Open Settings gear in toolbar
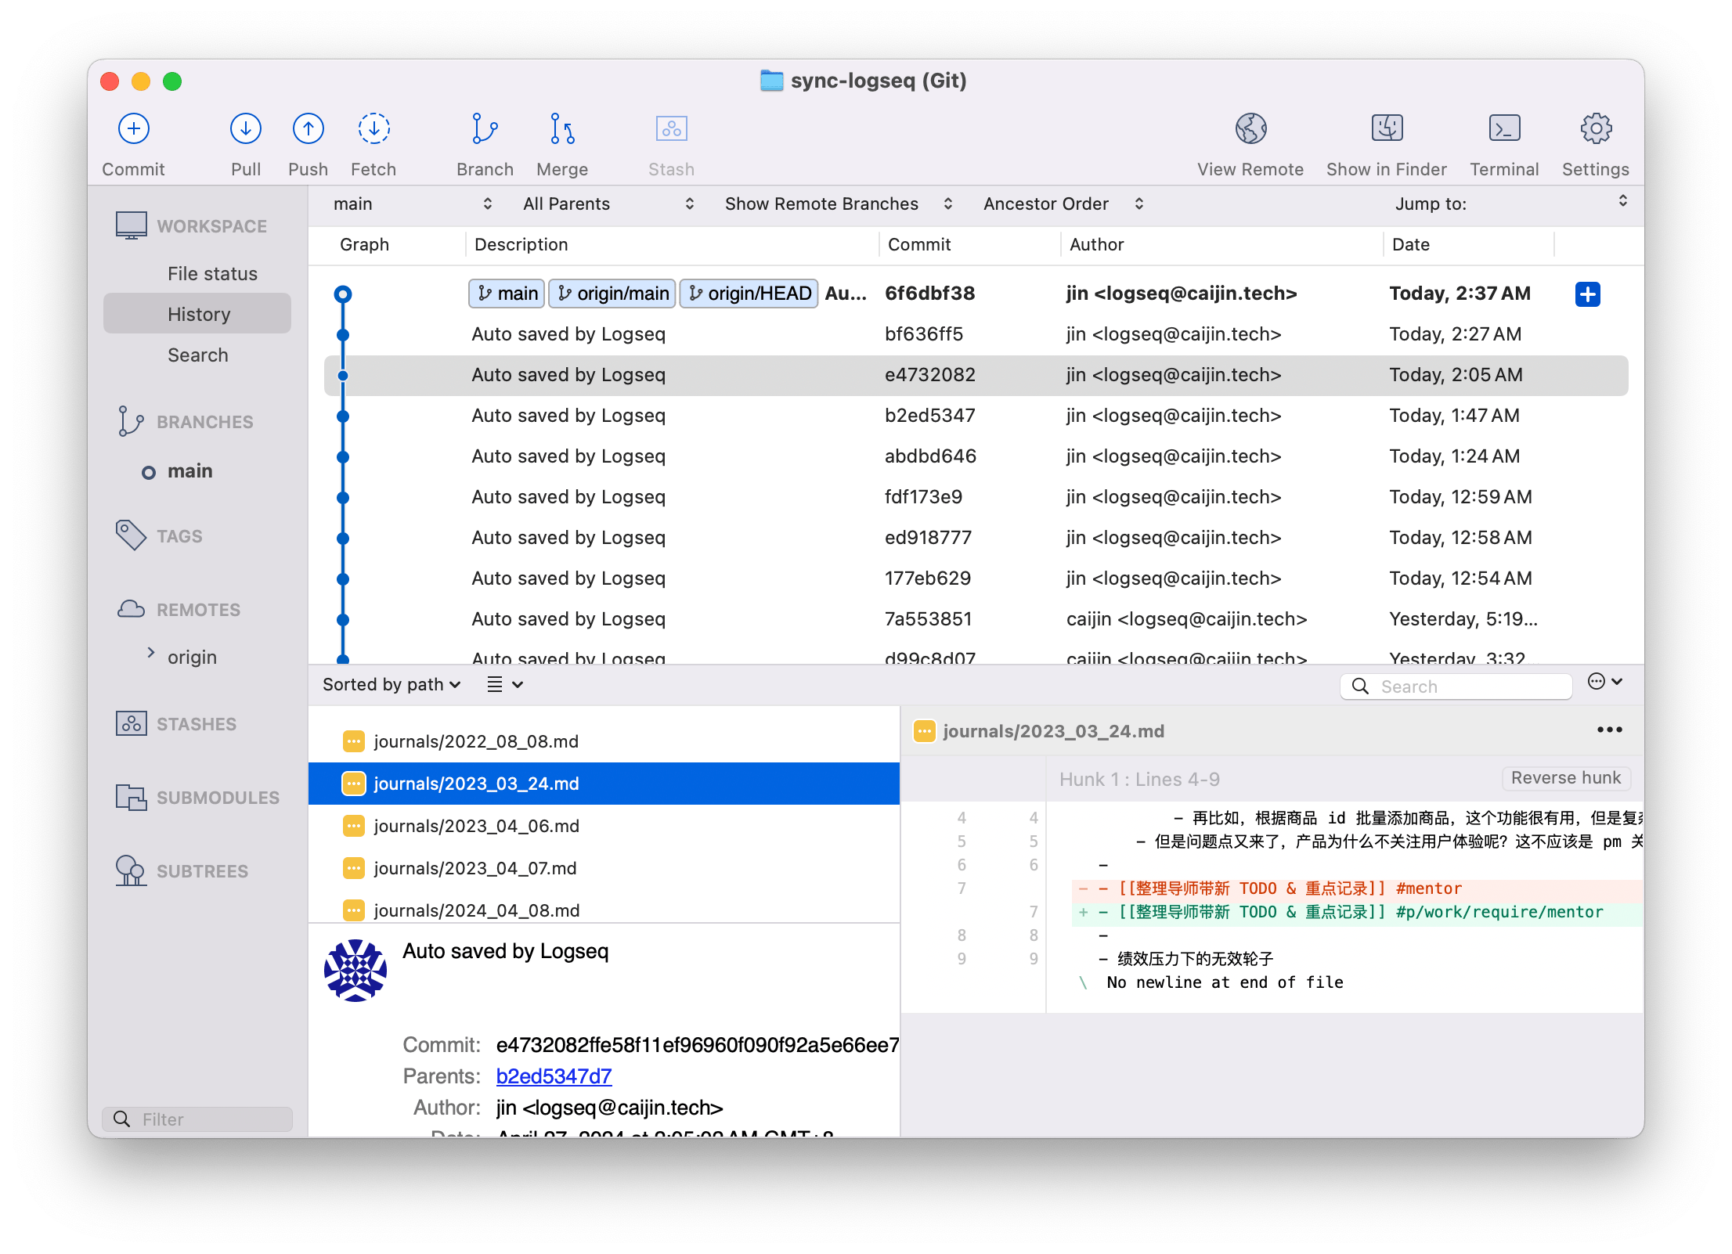1732x1254 pixels. pyautogui.click(x=1595, y=129)
